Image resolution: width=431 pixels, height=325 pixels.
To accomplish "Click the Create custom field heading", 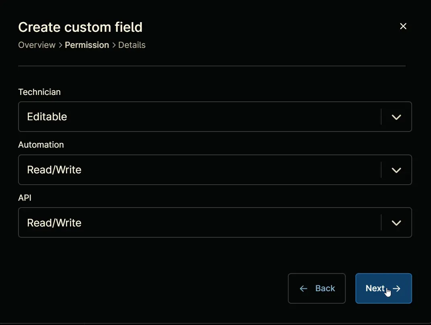I will tap(80, 27).
